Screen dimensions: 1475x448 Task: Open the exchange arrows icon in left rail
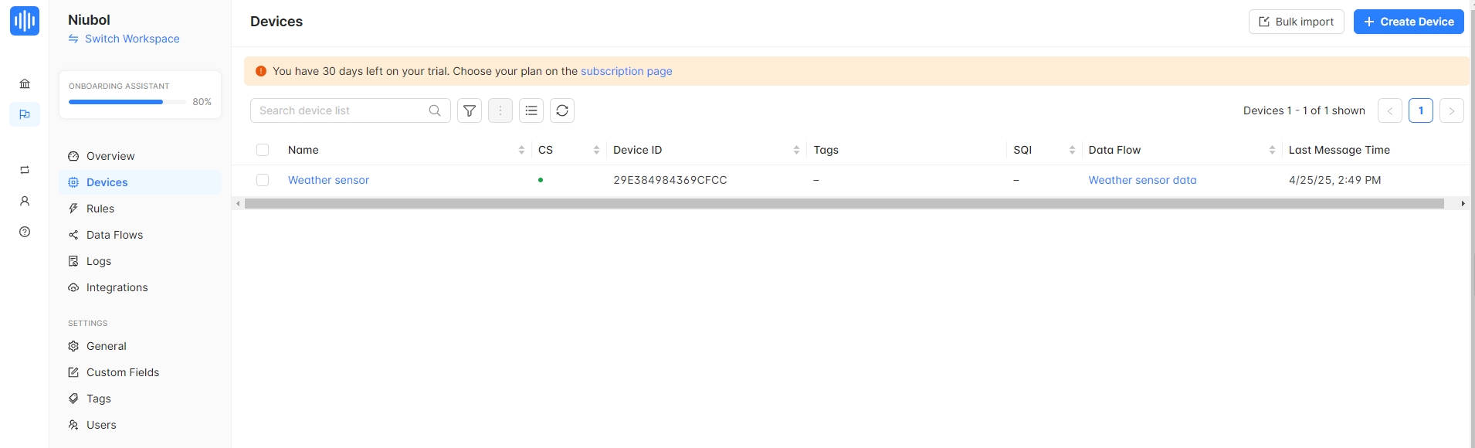(25, 170)
